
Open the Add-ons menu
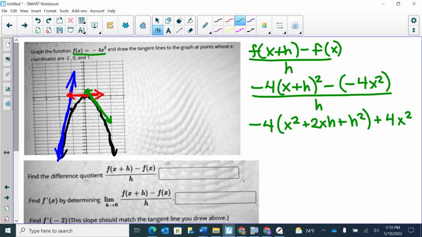click(x=79, y=11)
